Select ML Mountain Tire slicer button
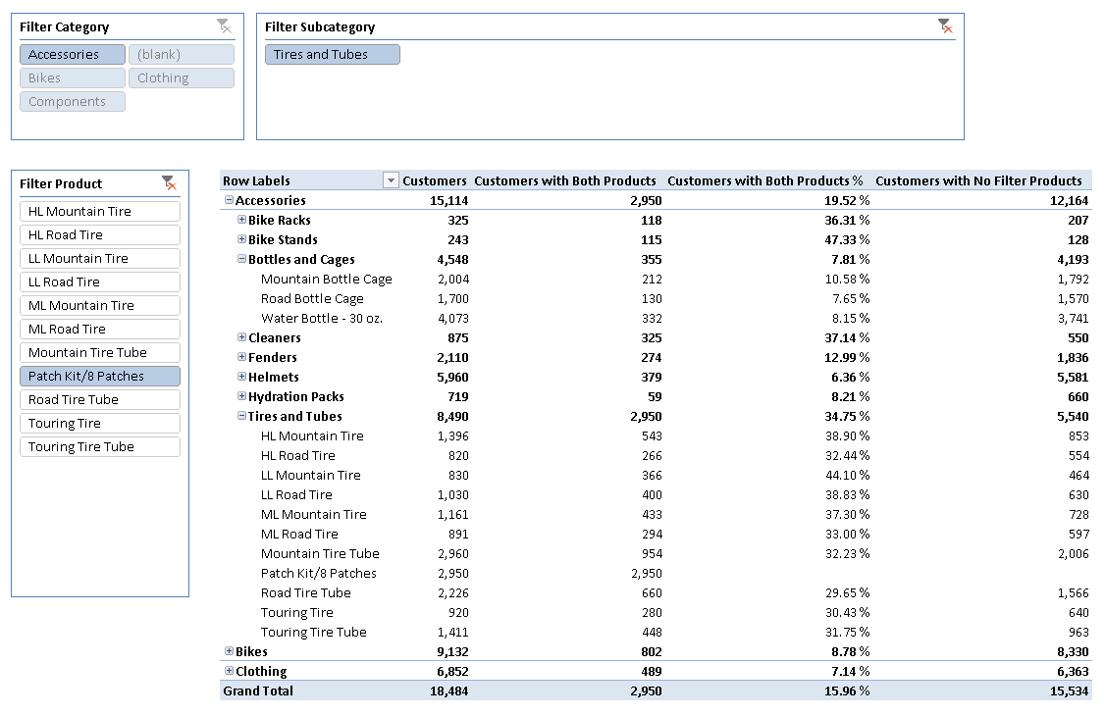 click(100, 306)
